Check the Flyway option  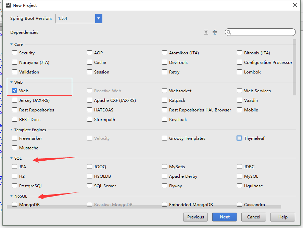coord(164,186)
